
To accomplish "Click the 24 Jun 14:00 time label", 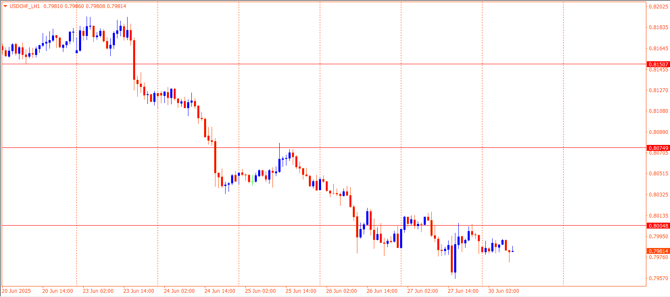I will (x=220, y=291).
